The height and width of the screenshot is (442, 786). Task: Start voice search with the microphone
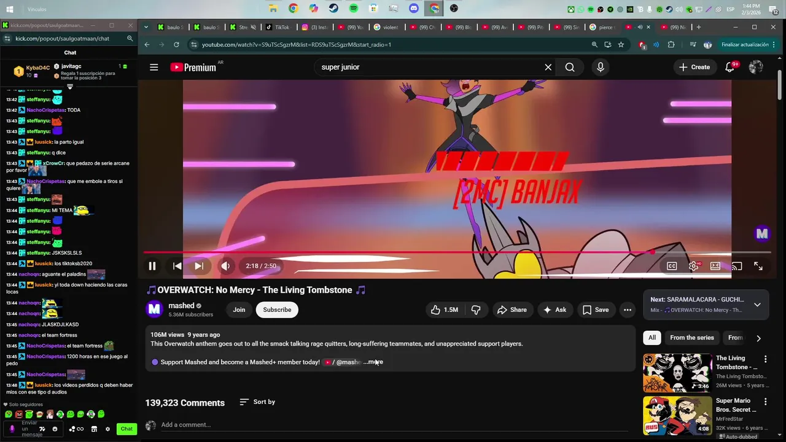pyautogui.click(x=601, y=68)
